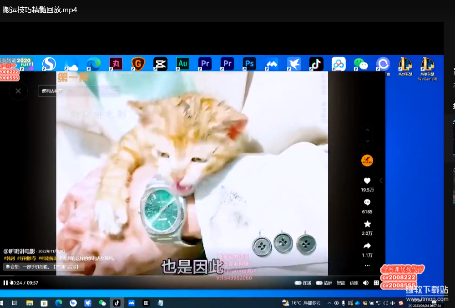Screen dimensions: 455x308
Task: Open the WeChat desktop shortcut
Action: [x=361, y=64]
